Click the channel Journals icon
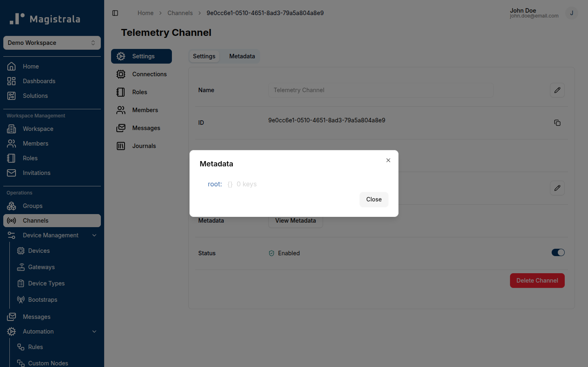 pyautogui.click(x=121, y=146)
